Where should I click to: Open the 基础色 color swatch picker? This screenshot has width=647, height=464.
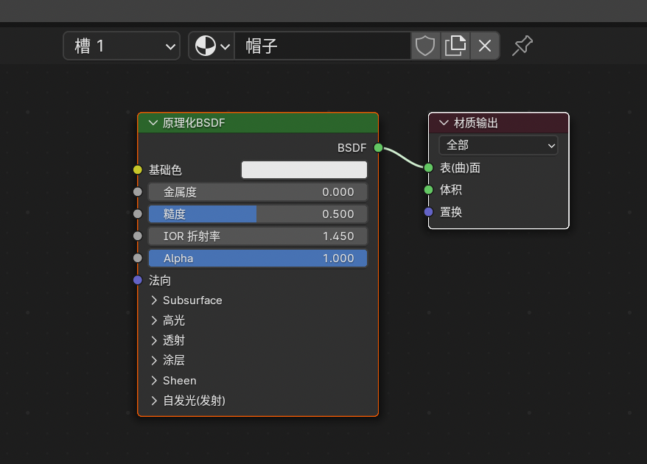coord(304,169)
